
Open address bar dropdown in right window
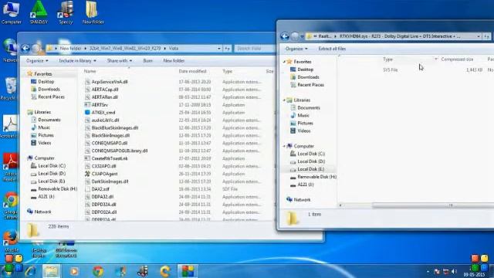click(x=479, y=36)
